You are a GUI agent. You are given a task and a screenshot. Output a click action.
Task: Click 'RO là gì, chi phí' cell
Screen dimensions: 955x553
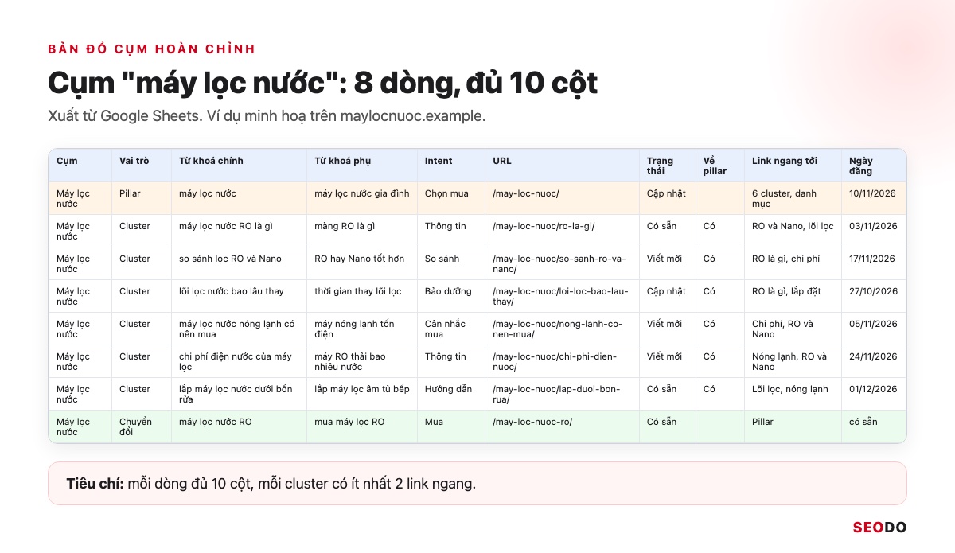point(793,263)
